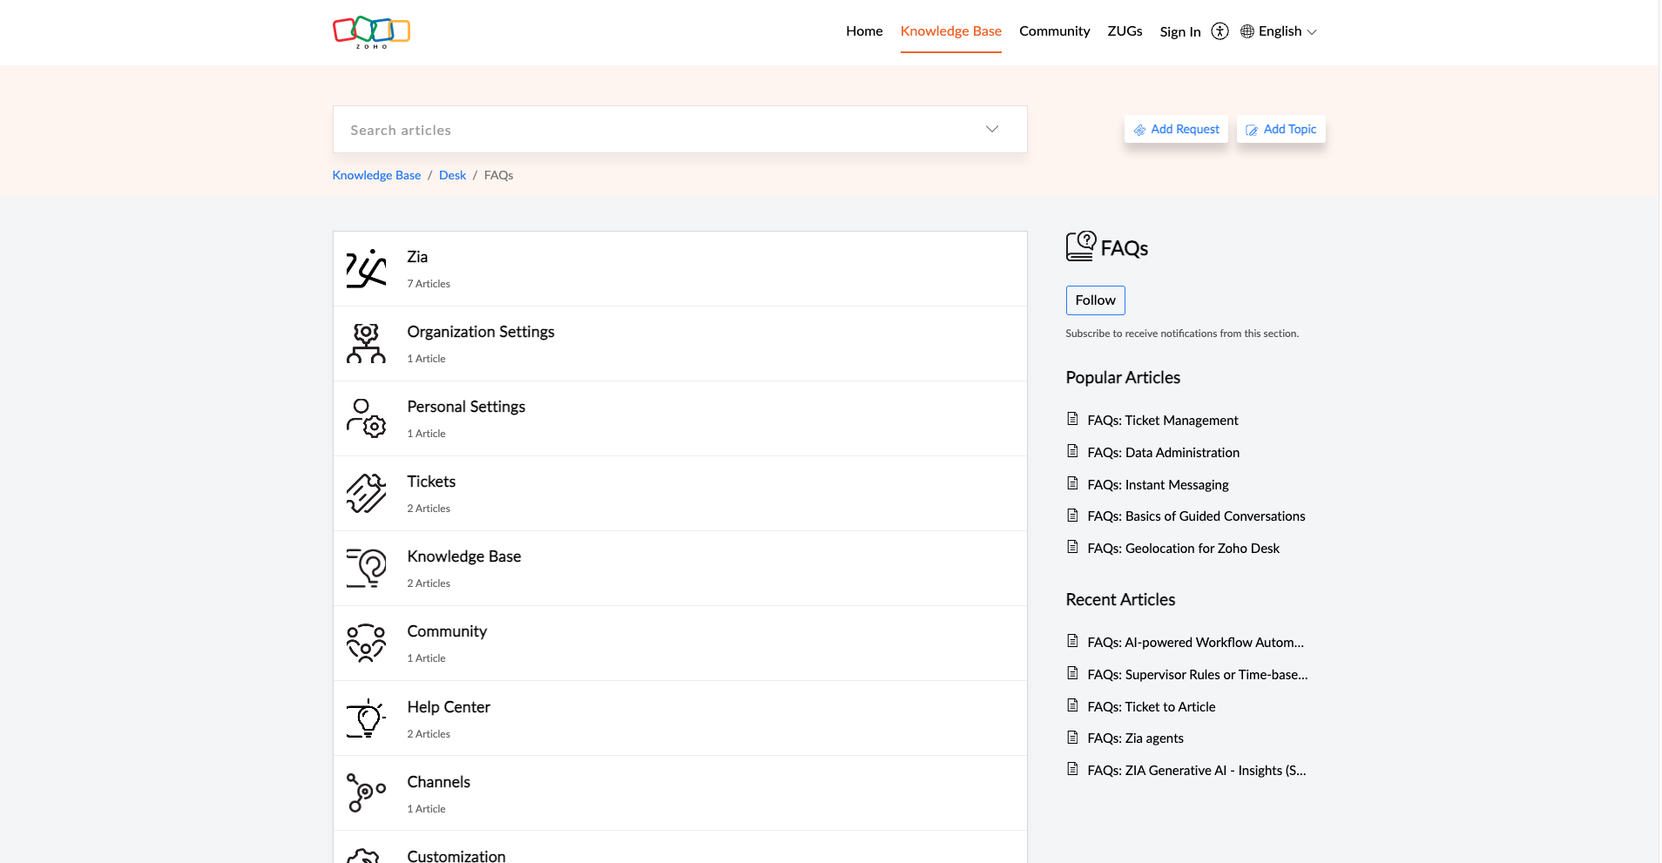
Task: Click inside the search articles field
Action: point(610,129)
